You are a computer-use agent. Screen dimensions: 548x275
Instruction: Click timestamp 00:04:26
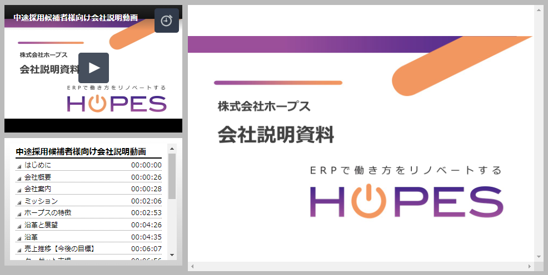[146, 225]
